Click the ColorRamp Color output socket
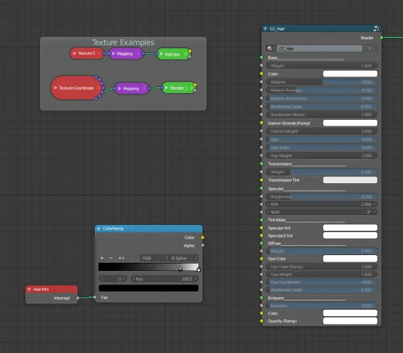 click(203, 237)
